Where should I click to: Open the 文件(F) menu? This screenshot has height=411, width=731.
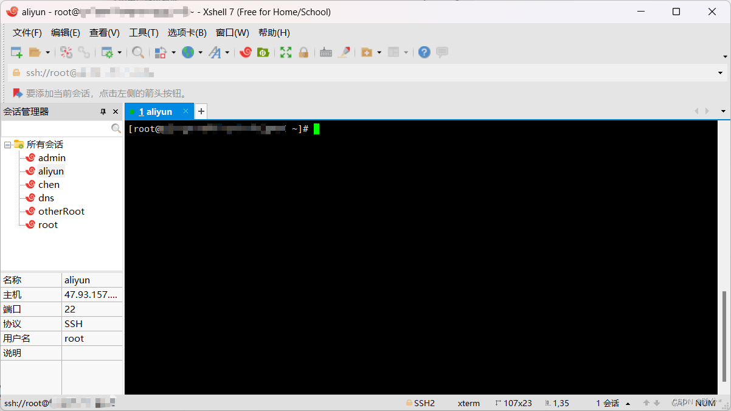pos(27,33)
